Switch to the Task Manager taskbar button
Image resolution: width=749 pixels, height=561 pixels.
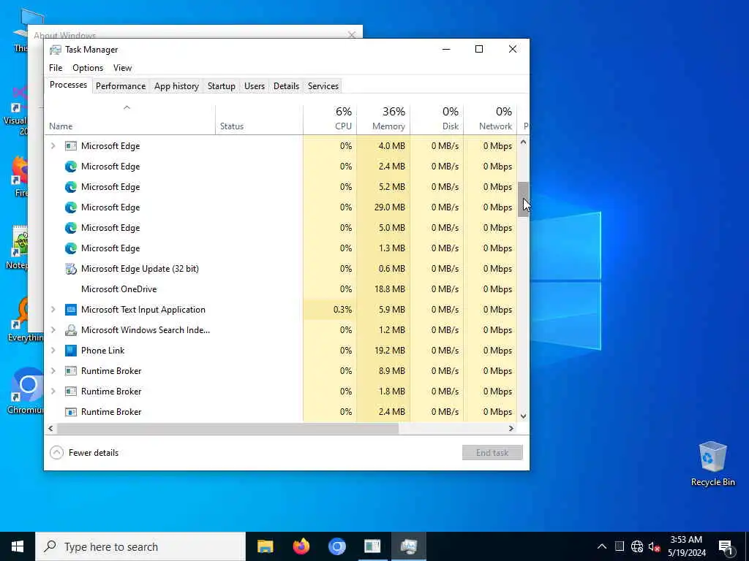click(408, 546)
